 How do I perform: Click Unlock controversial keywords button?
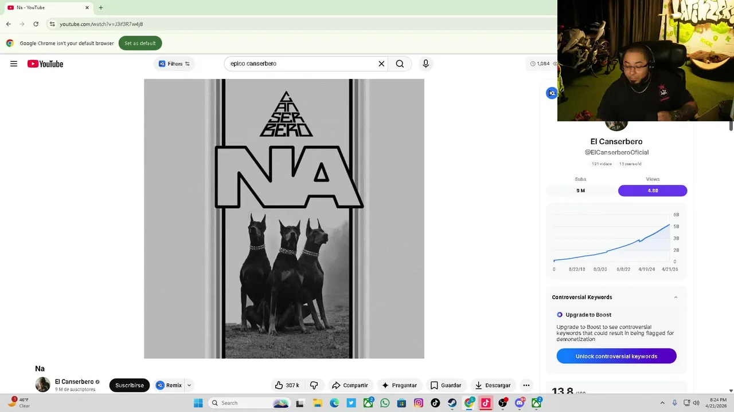[616, 356]
